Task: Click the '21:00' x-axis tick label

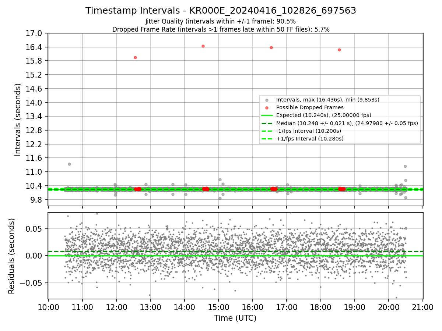Action: (422, 308)
